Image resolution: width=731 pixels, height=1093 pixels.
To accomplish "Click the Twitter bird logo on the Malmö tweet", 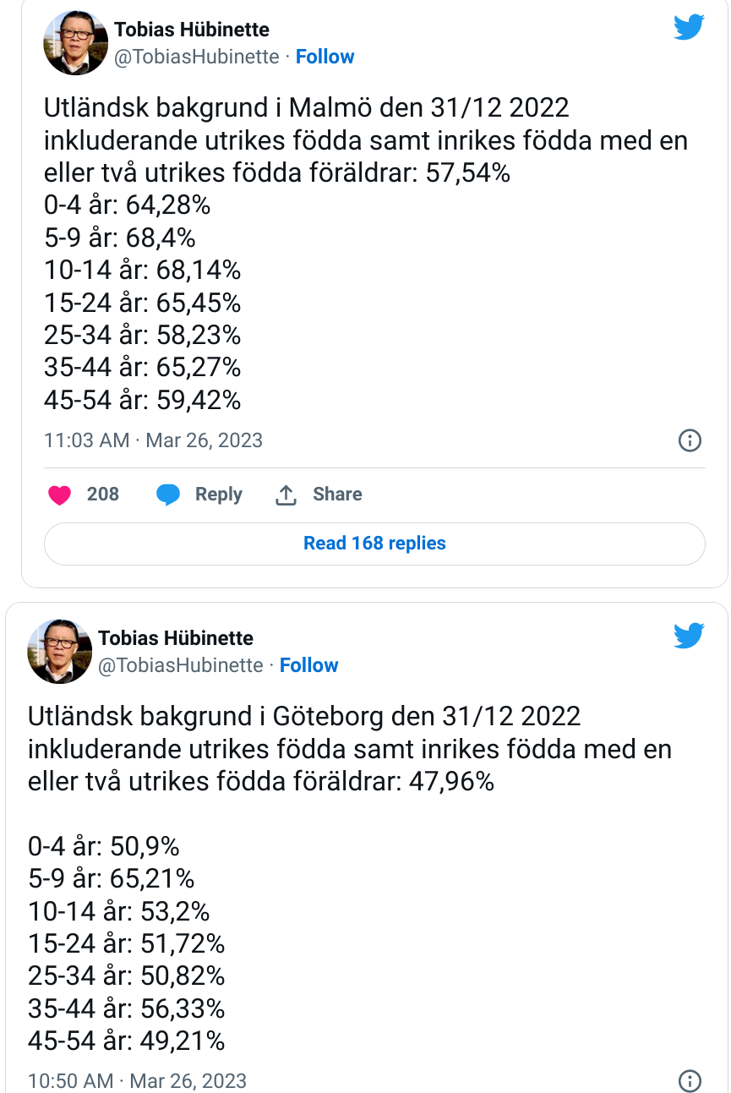I will [689, 27].
